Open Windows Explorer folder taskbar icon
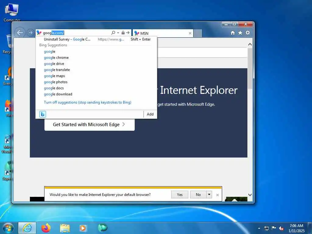312x234 pixels. 65,228
